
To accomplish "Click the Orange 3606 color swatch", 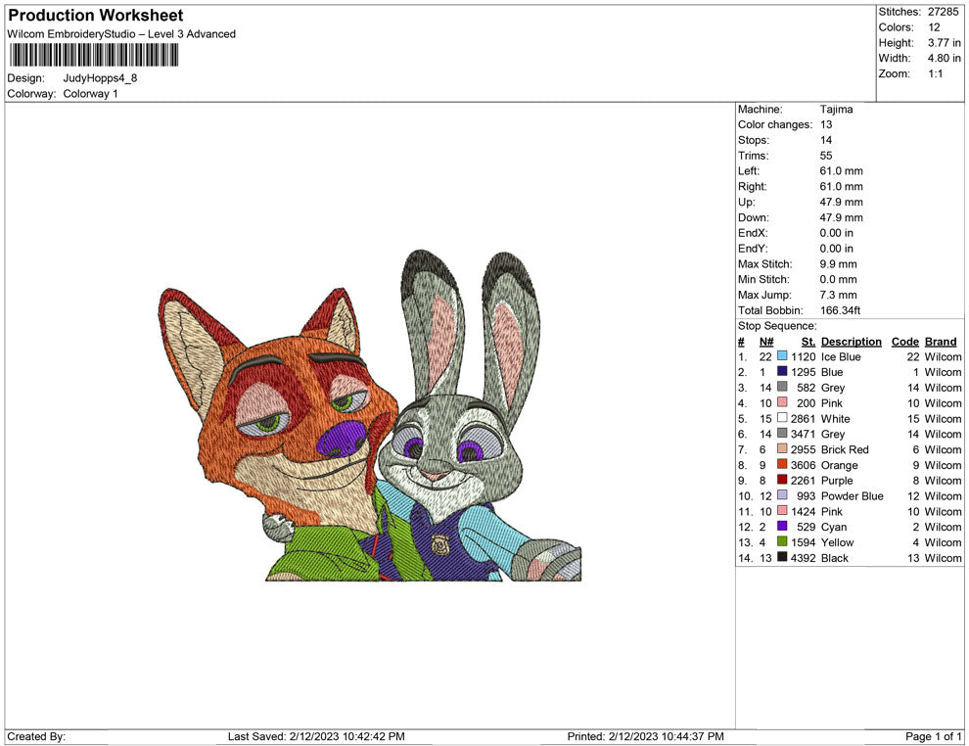I will 782,464.
